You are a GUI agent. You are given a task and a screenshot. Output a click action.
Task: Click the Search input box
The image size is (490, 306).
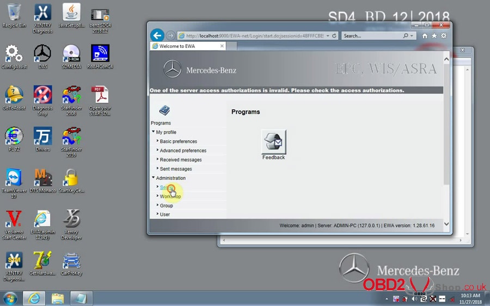pos(372,36)
